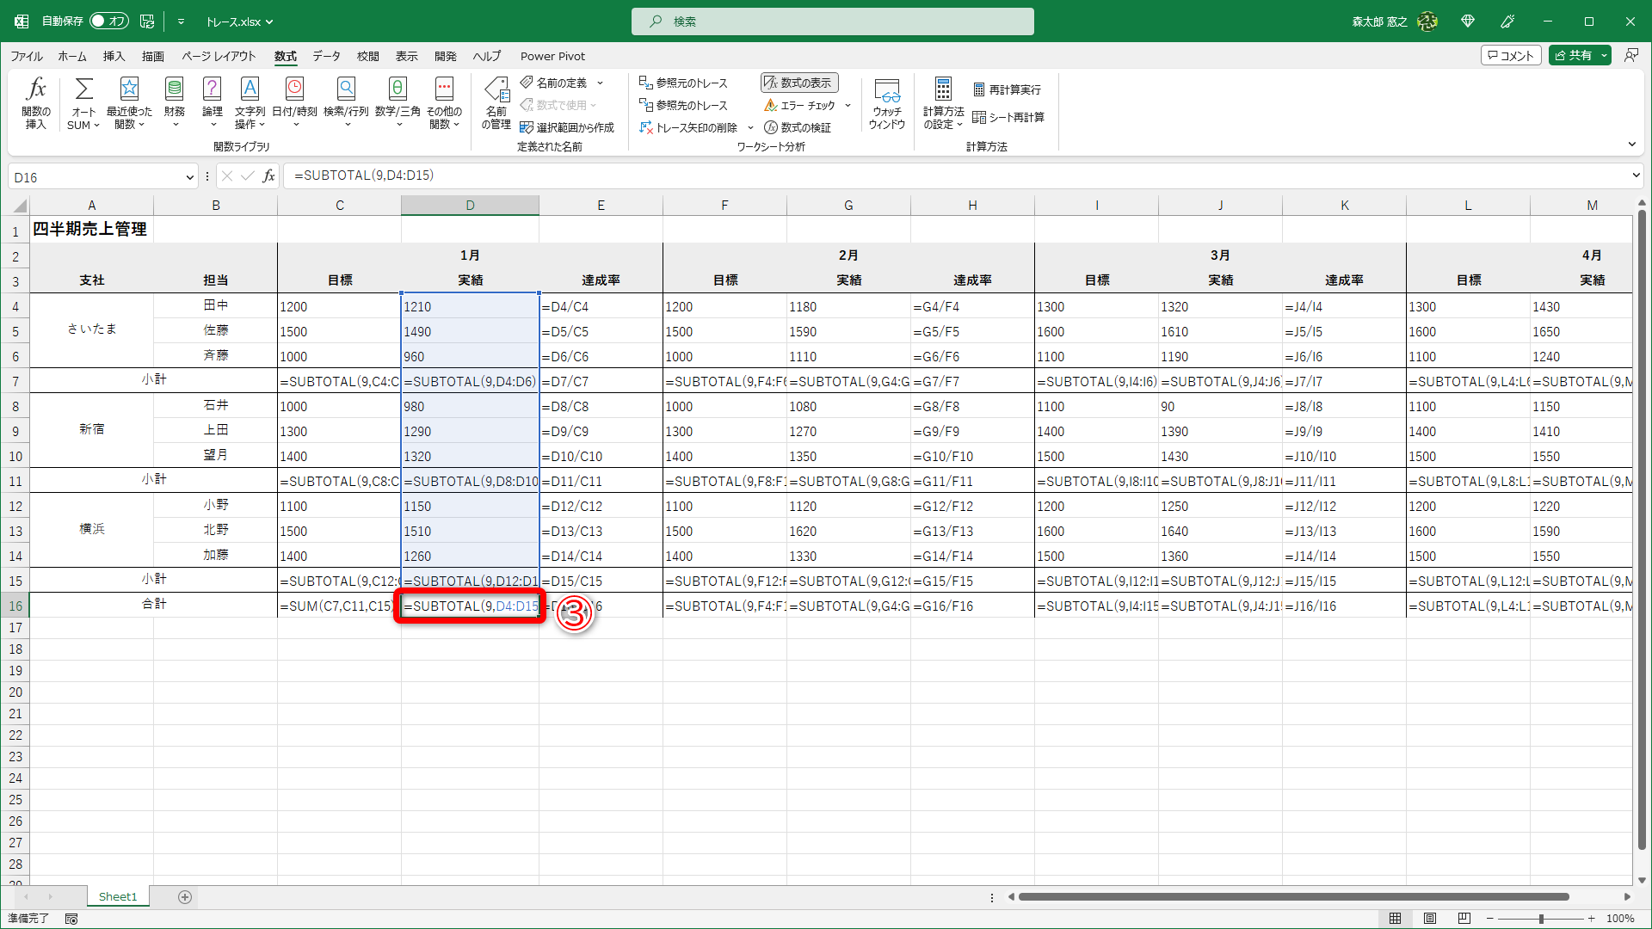Open the Financial (財務) functions icon
The height and width of the screenshot is (929, 1652).
click(x=175, y=89)
